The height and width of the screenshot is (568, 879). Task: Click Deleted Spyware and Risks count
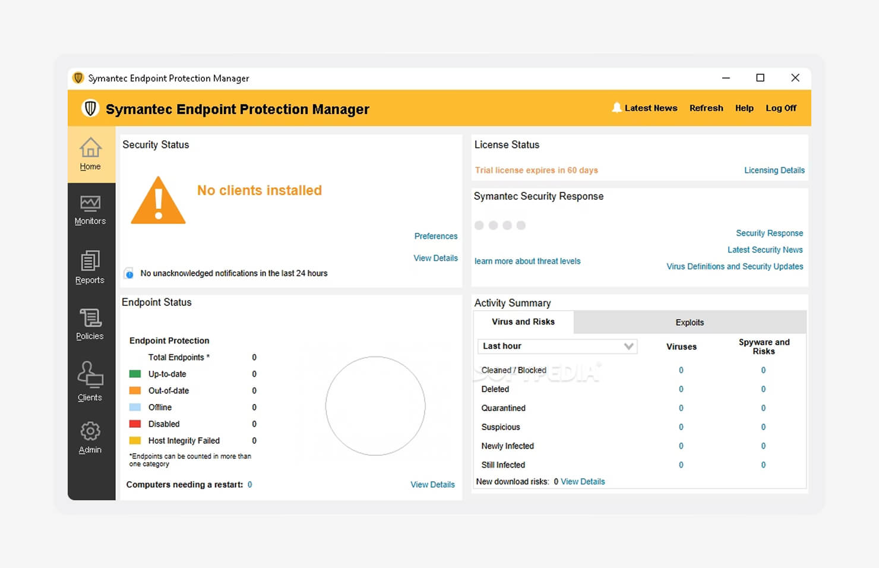(764, 389)
